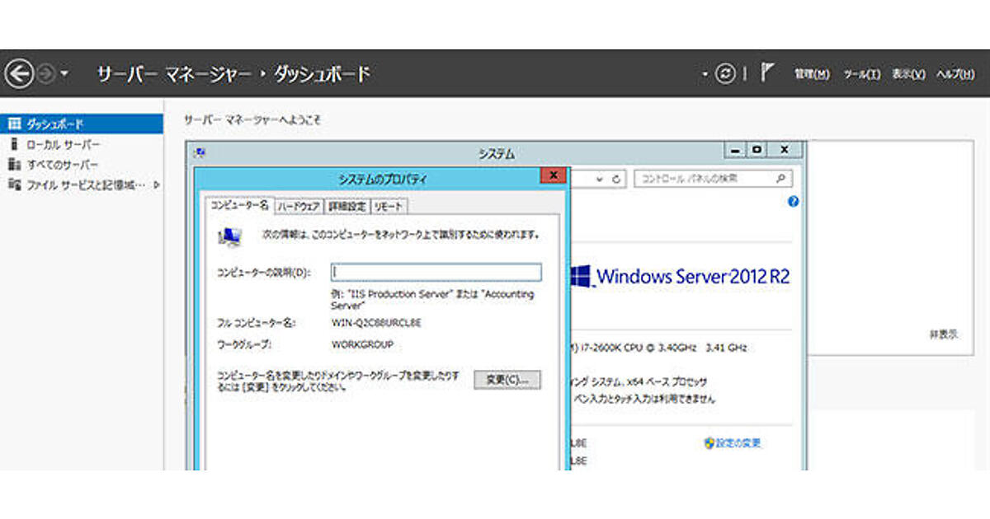This screenshot has height=519, width=990.
Task: Open the notifications flag icon
Action: [766, 73]
